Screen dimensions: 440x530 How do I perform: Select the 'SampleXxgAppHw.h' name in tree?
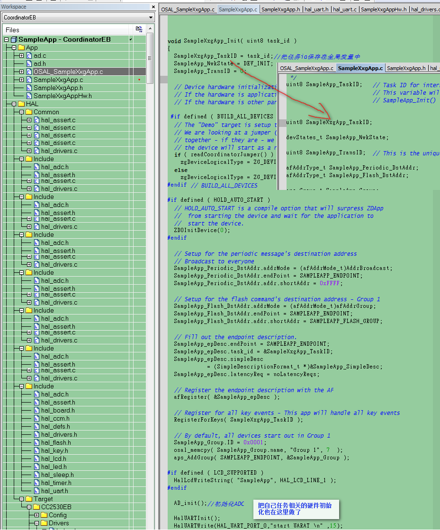63,96
